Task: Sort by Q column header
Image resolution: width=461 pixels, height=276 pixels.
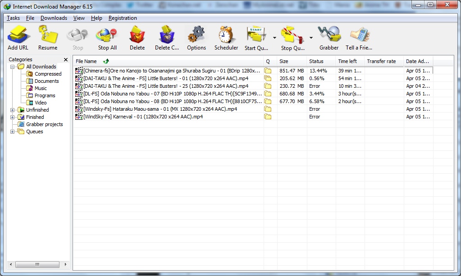Action: tap(270, 61)
